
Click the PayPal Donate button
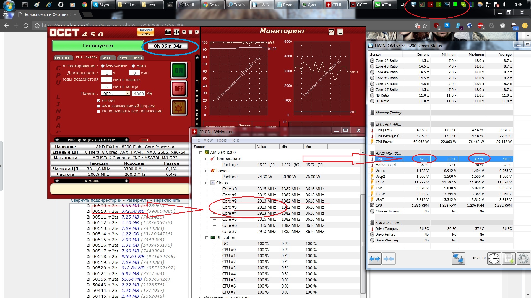click(x=146, y=32)
